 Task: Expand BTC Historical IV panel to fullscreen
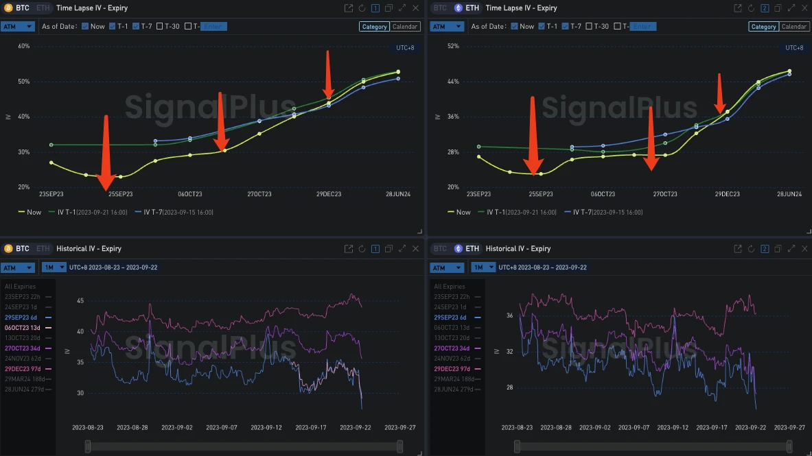click(402, 249)
